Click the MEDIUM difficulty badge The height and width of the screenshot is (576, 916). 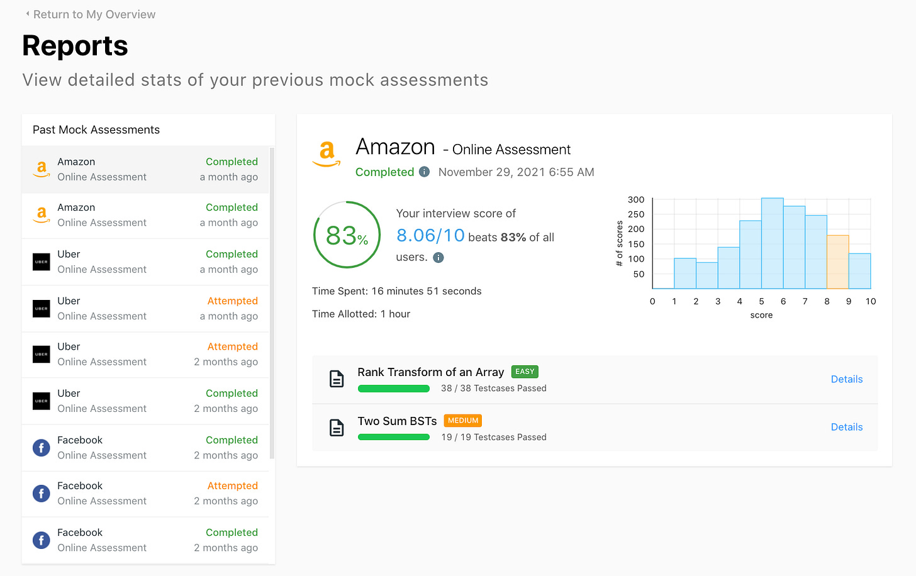(x=463, y=421)
